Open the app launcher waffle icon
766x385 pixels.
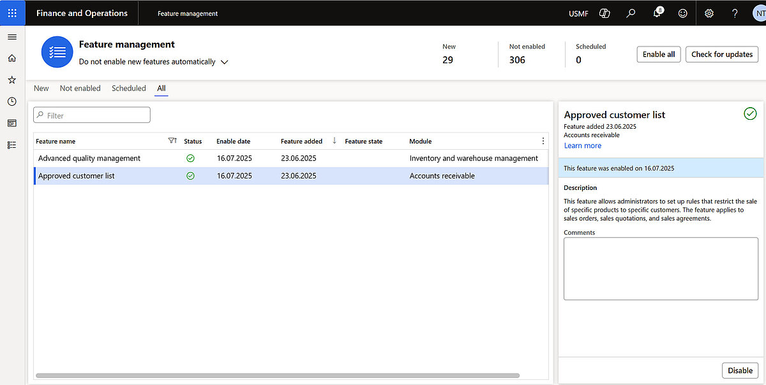coord(12,13)
